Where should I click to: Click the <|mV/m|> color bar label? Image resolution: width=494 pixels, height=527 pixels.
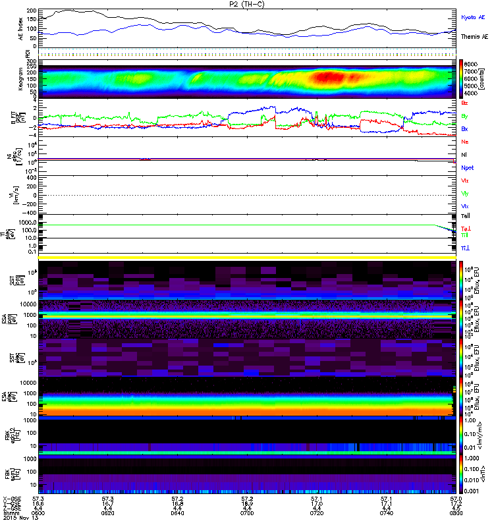[x=481, y=435]
